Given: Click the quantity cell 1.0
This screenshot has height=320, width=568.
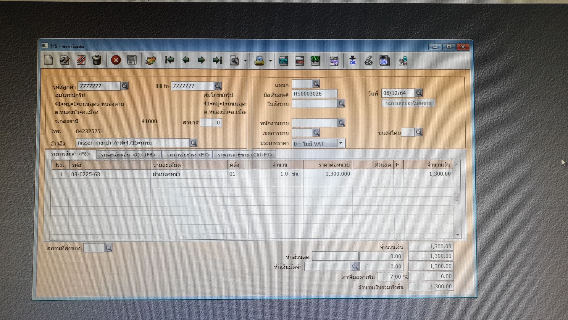Looking at the screenshot, I should click(269, 174).
